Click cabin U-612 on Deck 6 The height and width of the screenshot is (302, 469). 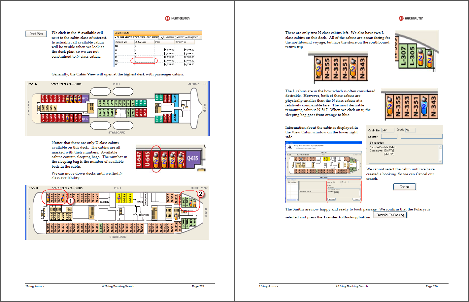pyautogui.click(x=145, y=112)
